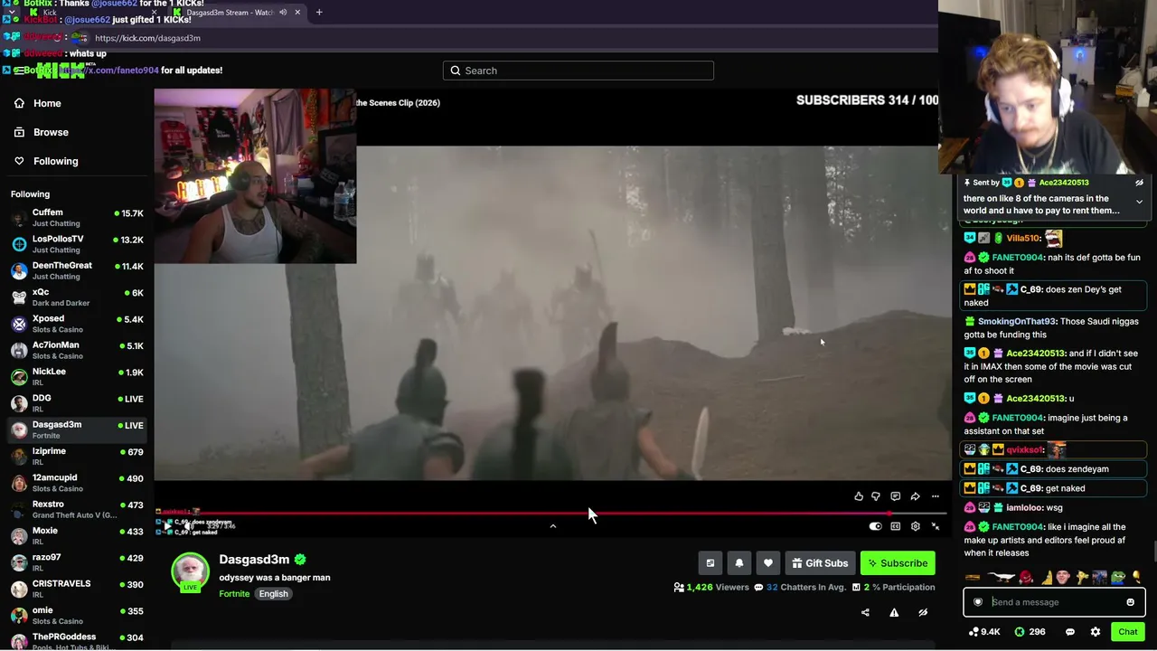Open Ac7ionMan's channel from the following list

[77, 350]
